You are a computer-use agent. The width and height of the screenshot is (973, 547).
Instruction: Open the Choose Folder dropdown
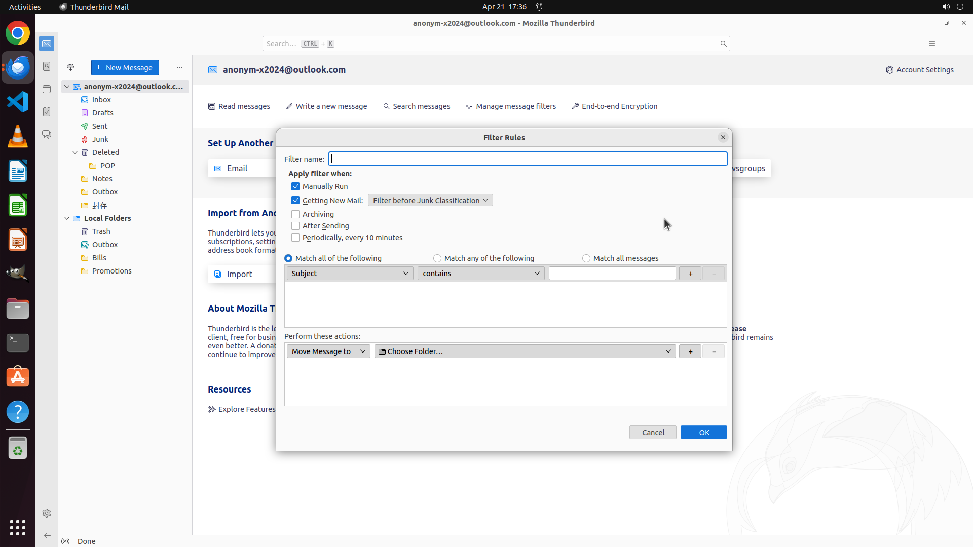click(525, 351)
